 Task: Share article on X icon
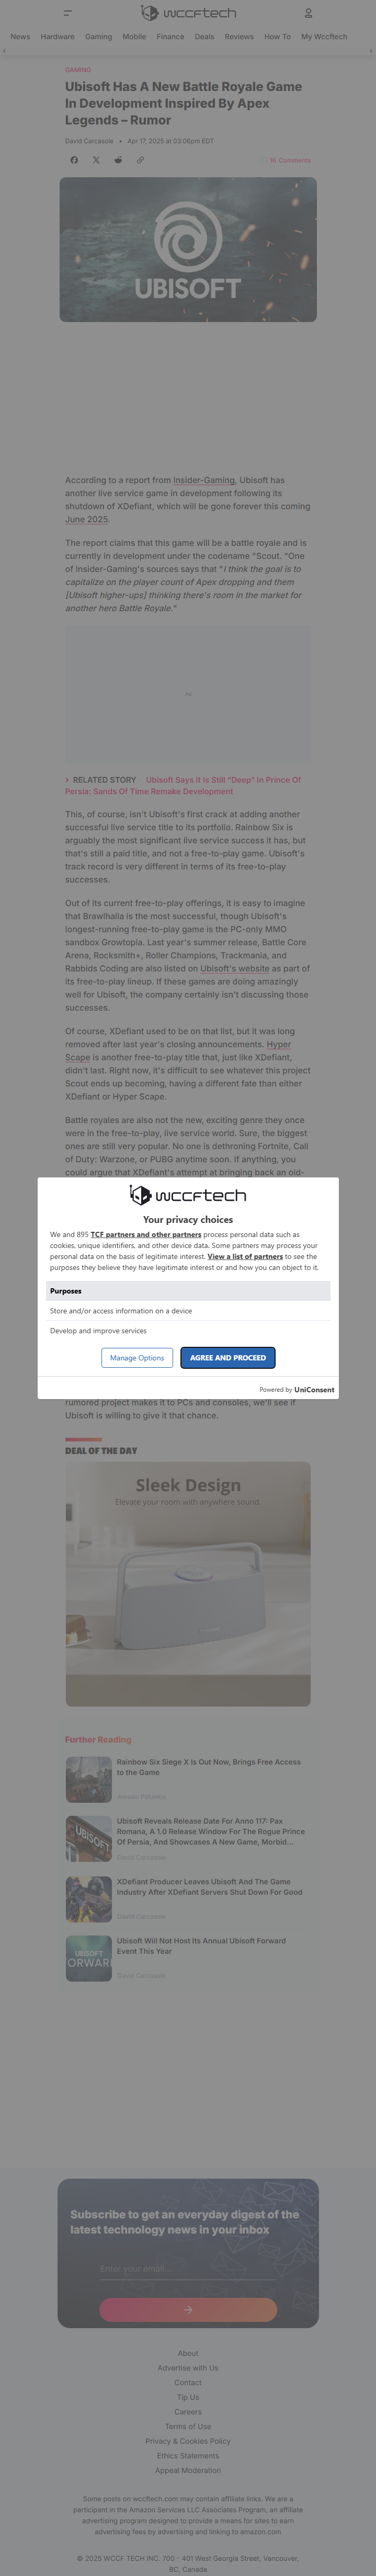coord(96,160)
